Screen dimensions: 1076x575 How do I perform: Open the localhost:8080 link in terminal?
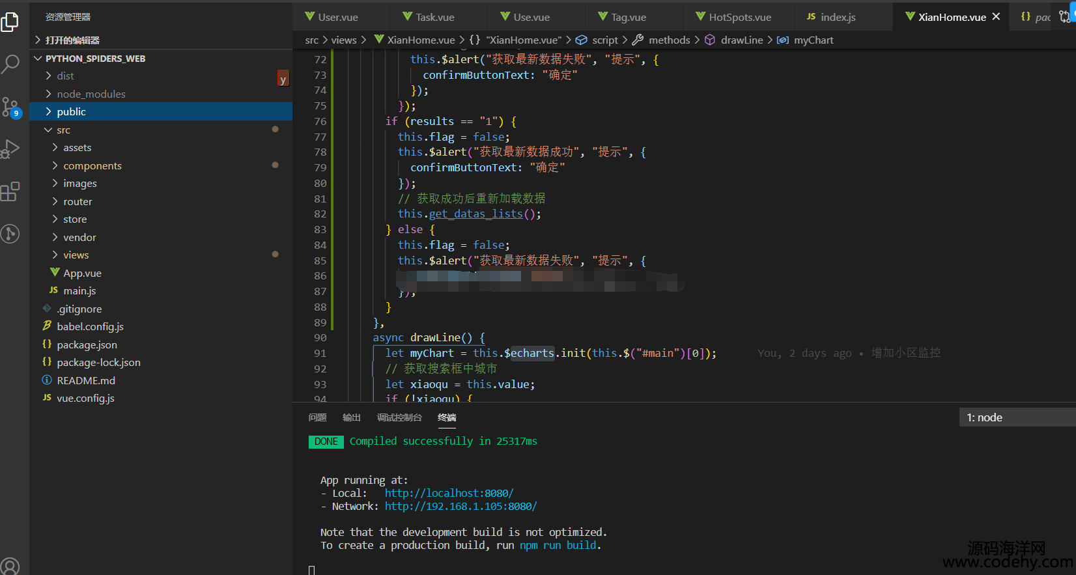pyautogui.click(x=449, y=494)
